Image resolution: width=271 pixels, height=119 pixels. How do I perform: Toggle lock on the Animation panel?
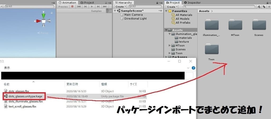[x=106, y=3]
